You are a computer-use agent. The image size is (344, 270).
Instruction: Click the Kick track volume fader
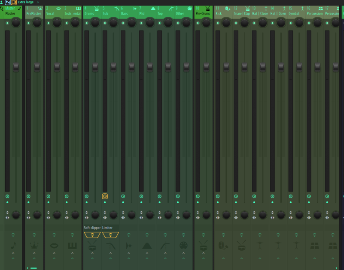226,67
